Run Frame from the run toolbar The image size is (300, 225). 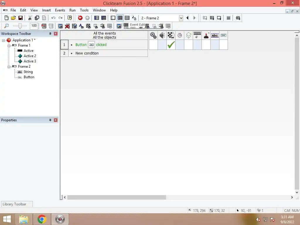coord(219,18)
